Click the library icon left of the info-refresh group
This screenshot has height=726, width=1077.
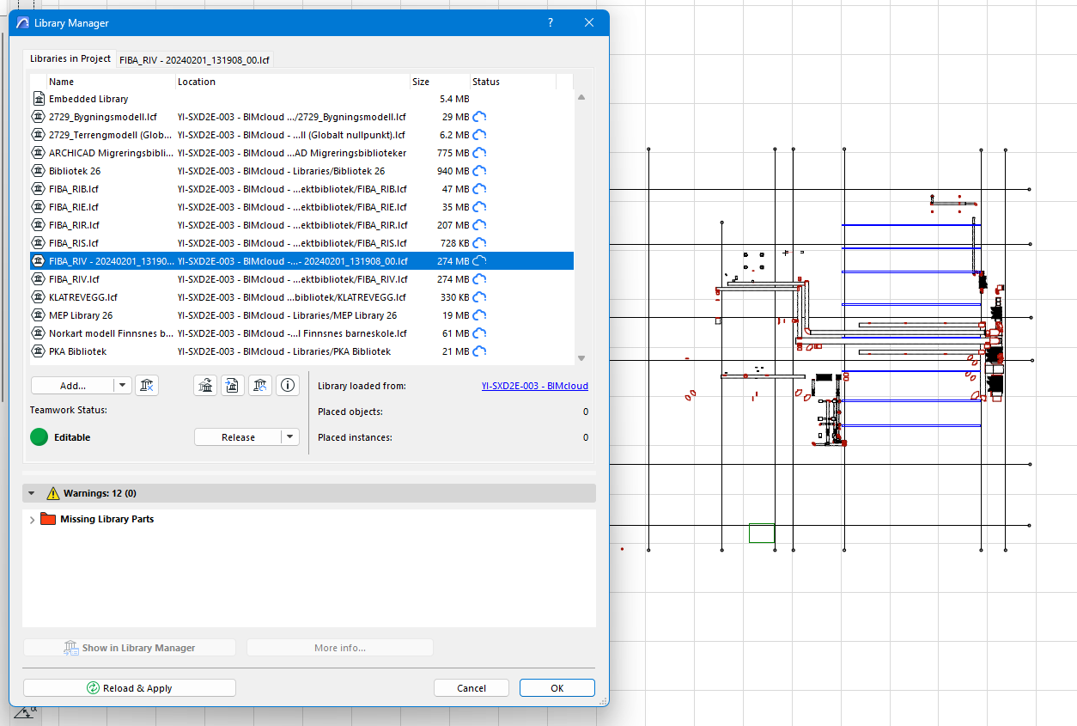205,386
